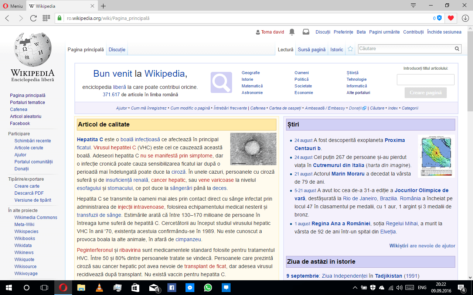Switch input language via ENG indicator
473x295 pixels.
click(x=422, y=288)
